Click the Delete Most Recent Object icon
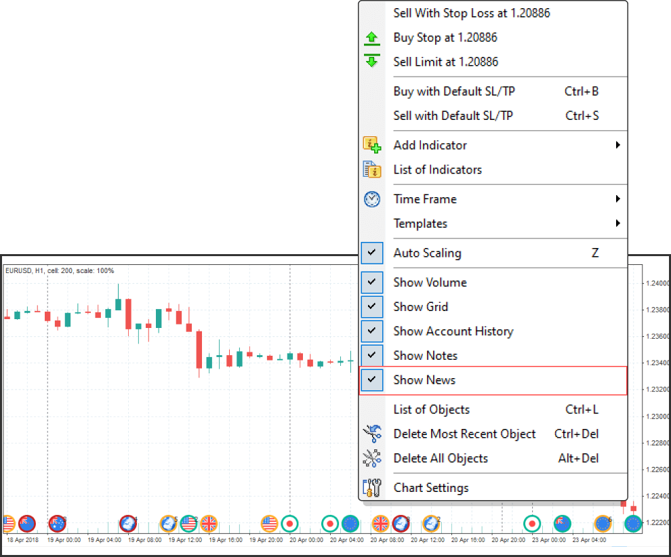The width and height of the screenshot is (671, 557). click(372, 434)
